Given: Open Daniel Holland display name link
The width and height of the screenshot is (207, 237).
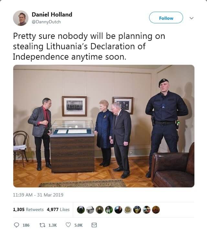Looking at the screenshot, I should pyautogui.click(x=52, y=15).
